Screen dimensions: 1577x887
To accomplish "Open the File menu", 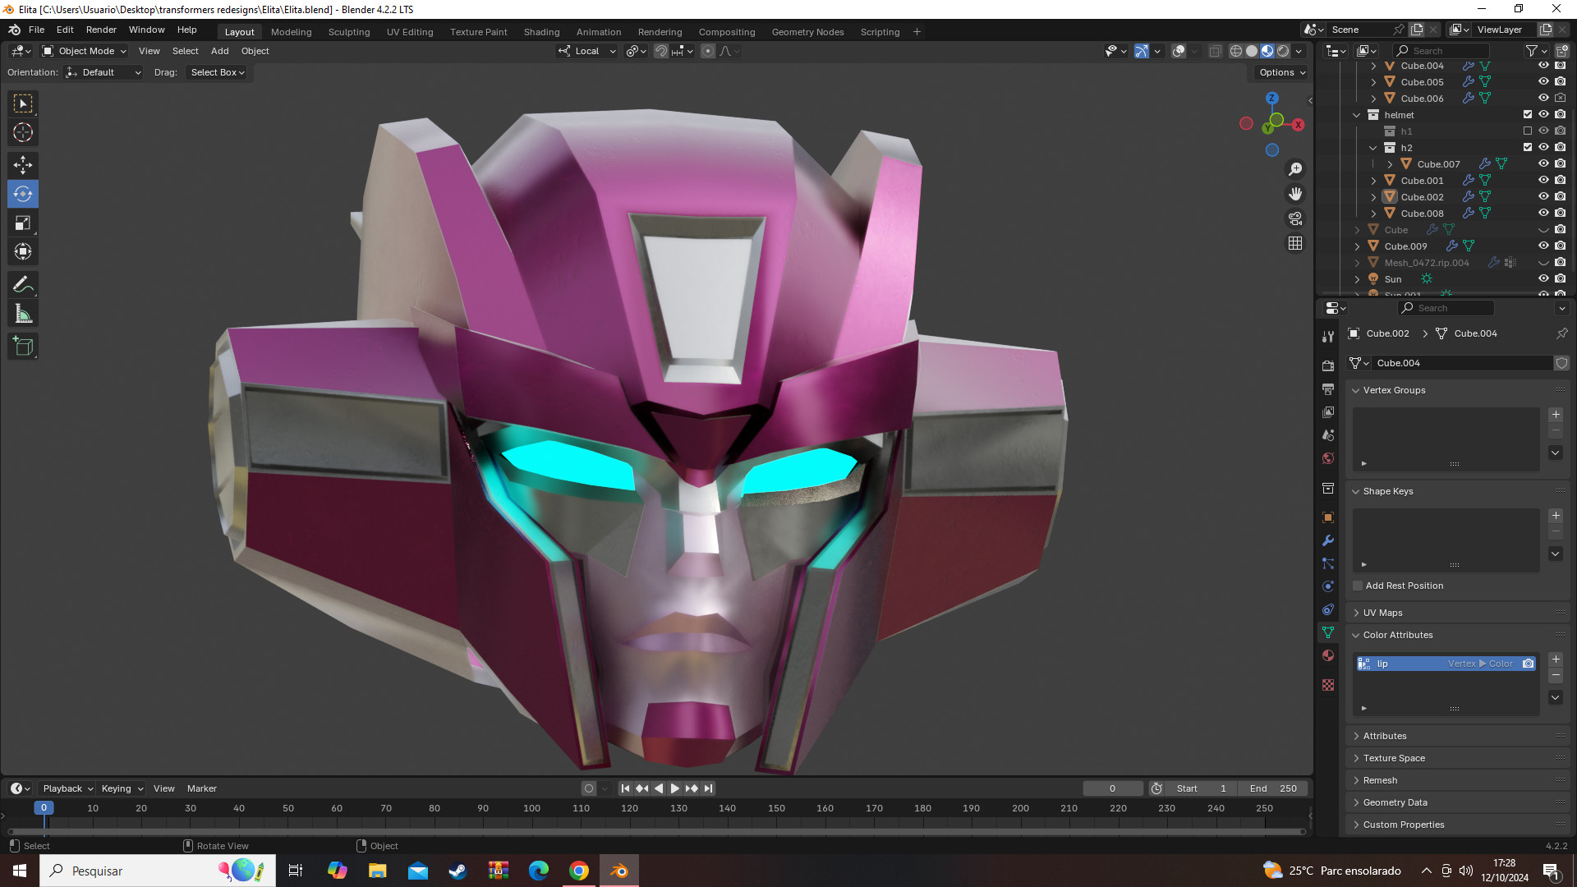I will tap(36, 30).
